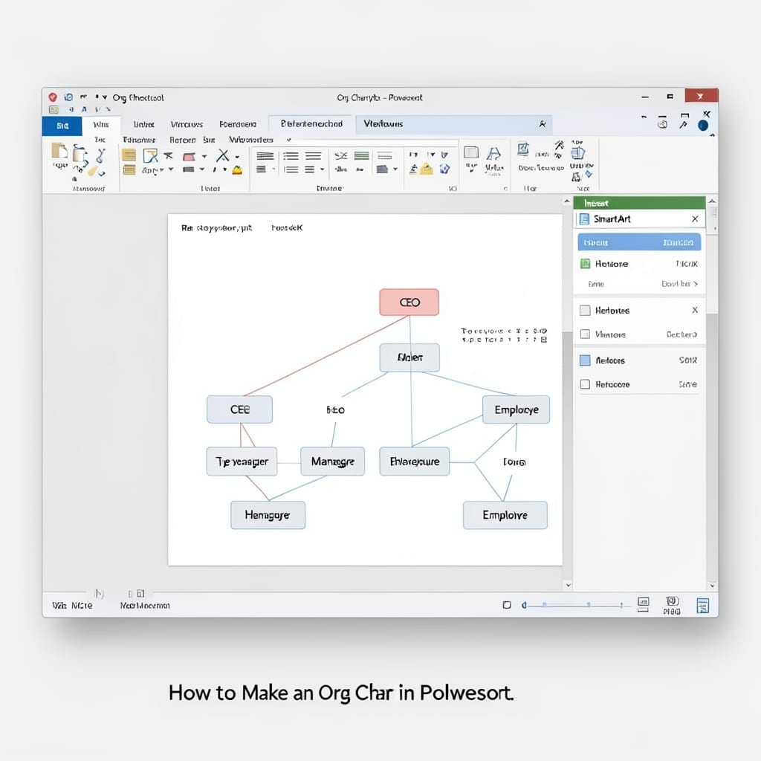This screenshot has height=761, width=761.
Task: Click the bullet list icon in the ribbon
Action: tap(291, 156)
